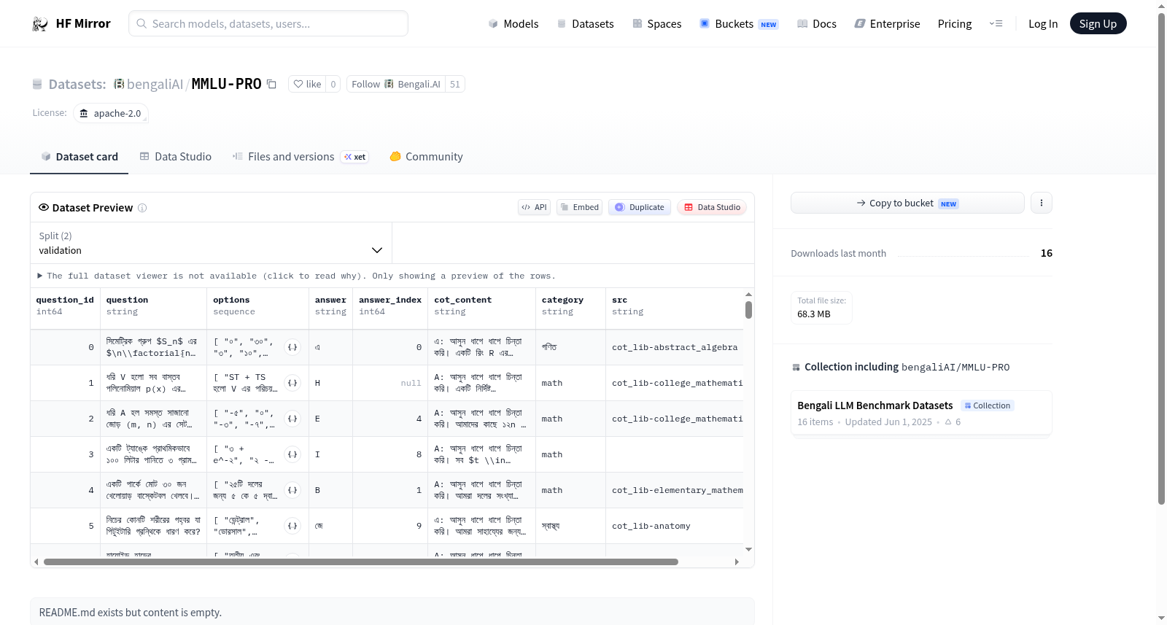
Task: Go to the Pricing page
Action: click(955, 24)
